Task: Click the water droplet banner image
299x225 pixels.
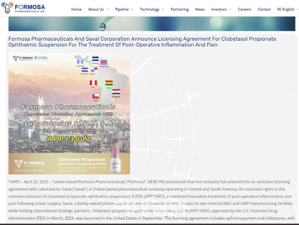Action: coord(152,24)
